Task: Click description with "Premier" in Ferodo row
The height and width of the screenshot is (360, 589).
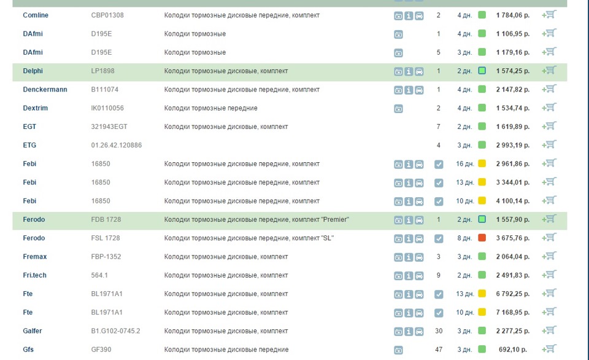Action: [256, 219]
